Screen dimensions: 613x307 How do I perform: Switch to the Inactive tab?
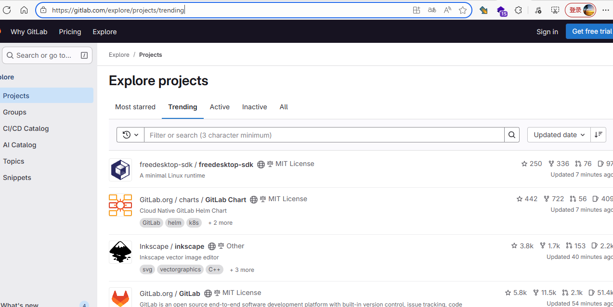[x=255, y=107]
